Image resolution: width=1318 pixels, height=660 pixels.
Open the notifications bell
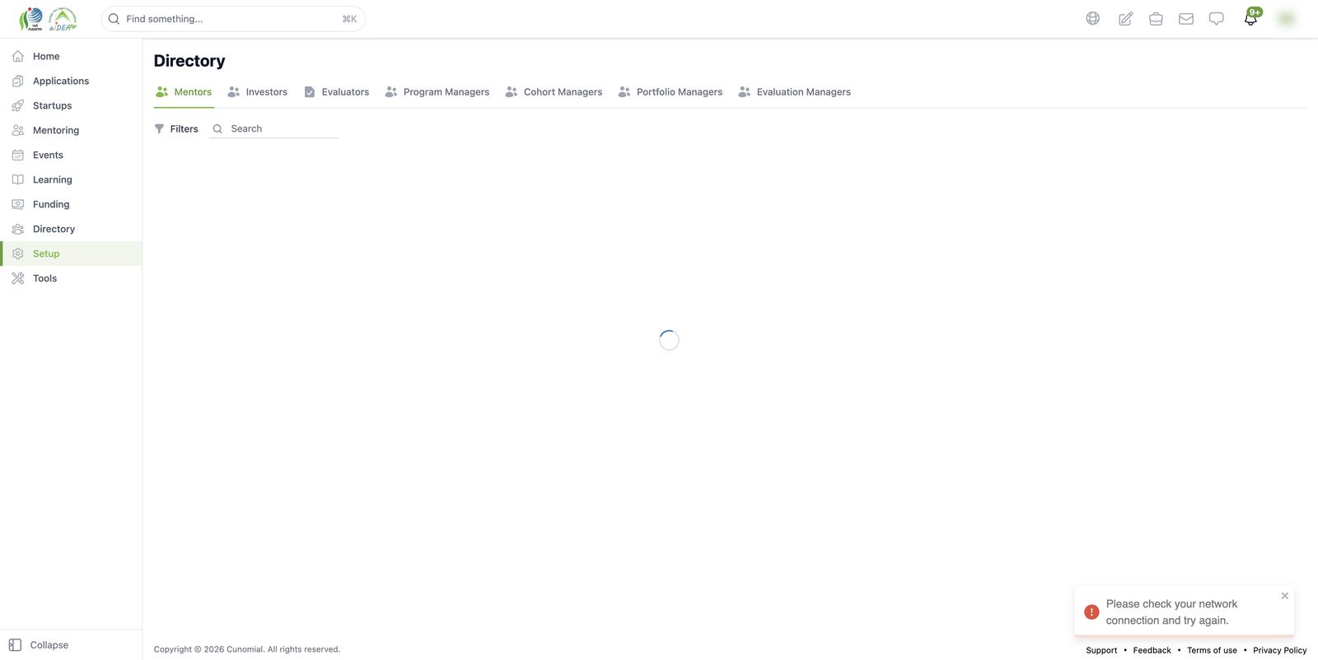coord(1250,18)
